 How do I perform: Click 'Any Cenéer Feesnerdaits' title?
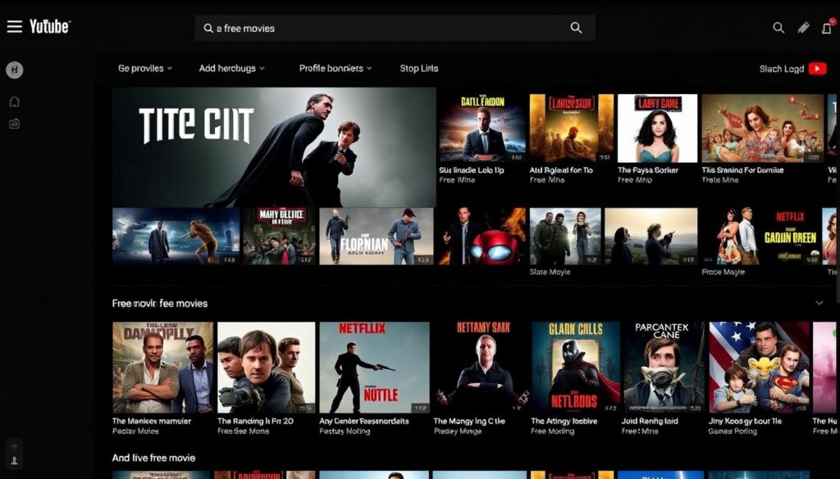coord(363,421)
